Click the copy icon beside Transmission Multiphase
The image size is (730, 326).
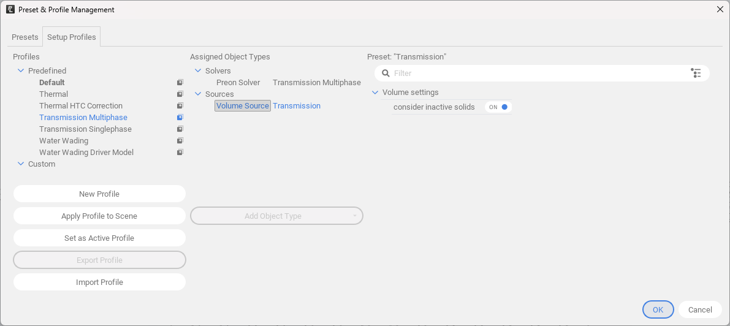180,118
